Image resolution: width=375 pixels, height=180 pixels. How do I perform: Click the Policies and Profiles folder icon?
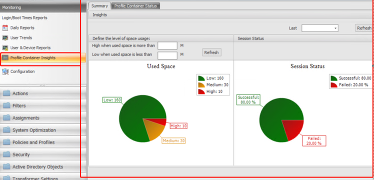coord(6,142)
